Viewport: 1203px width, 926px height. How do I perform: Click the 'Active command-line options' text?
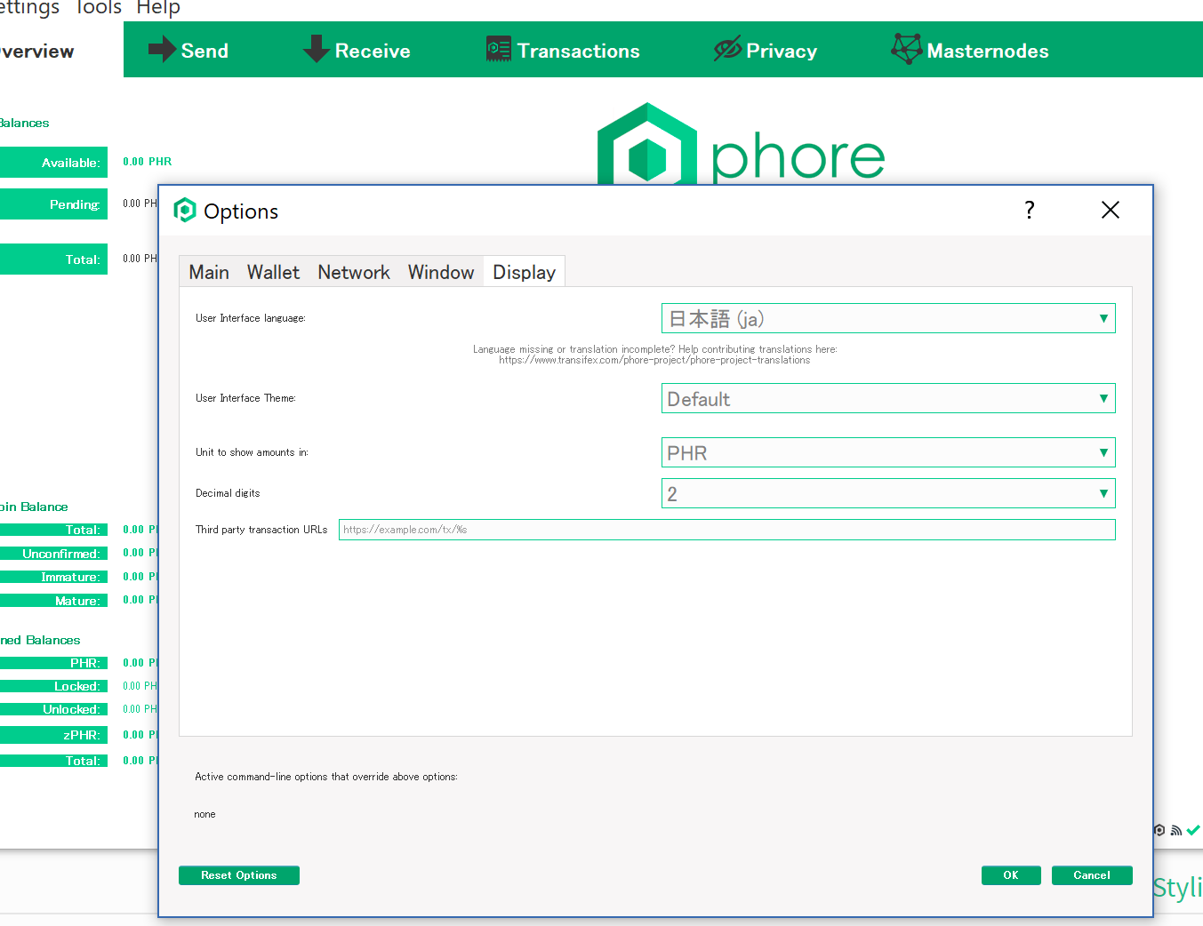(x=326, y=777)
